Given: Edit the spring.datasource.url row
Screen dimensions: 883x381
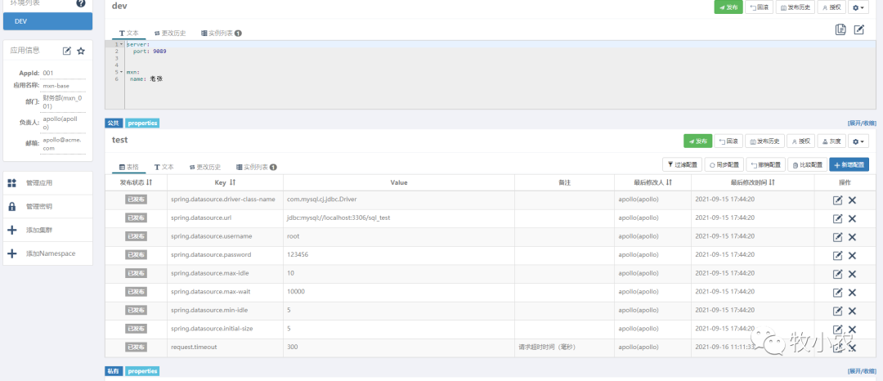Looking at the screenshot, I should click(837, 218).
